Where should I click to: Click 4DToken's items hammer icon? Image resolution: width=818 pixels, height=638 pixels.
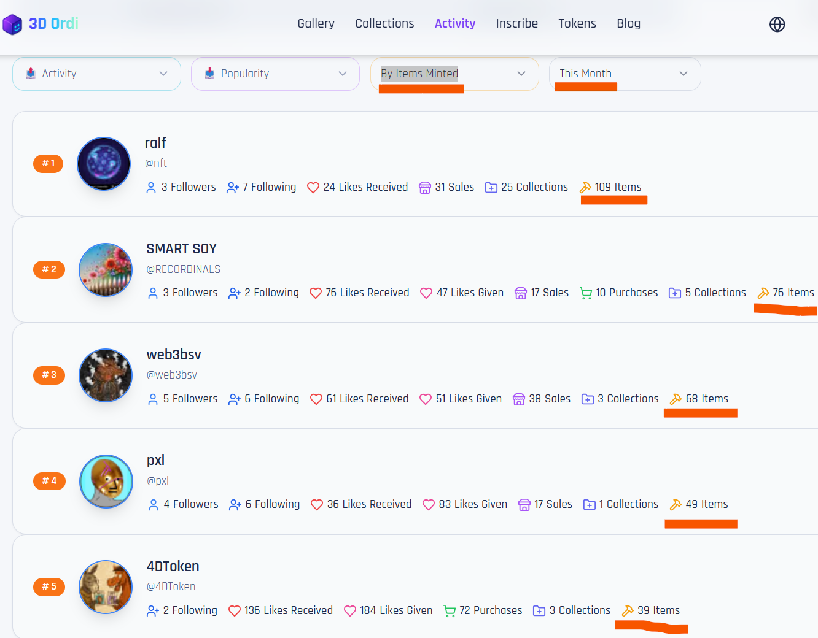628,611
